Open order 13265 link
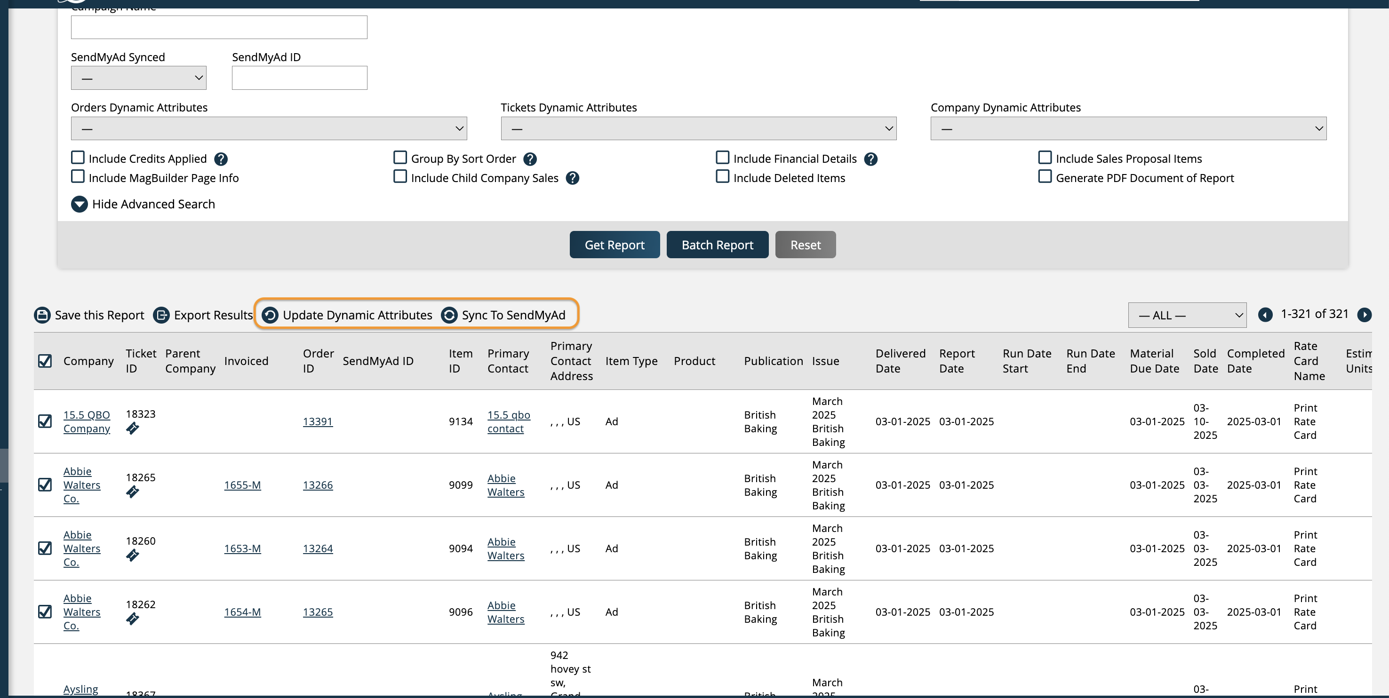Viewport: 1389px width, 698px height. [x=318, y=613]
